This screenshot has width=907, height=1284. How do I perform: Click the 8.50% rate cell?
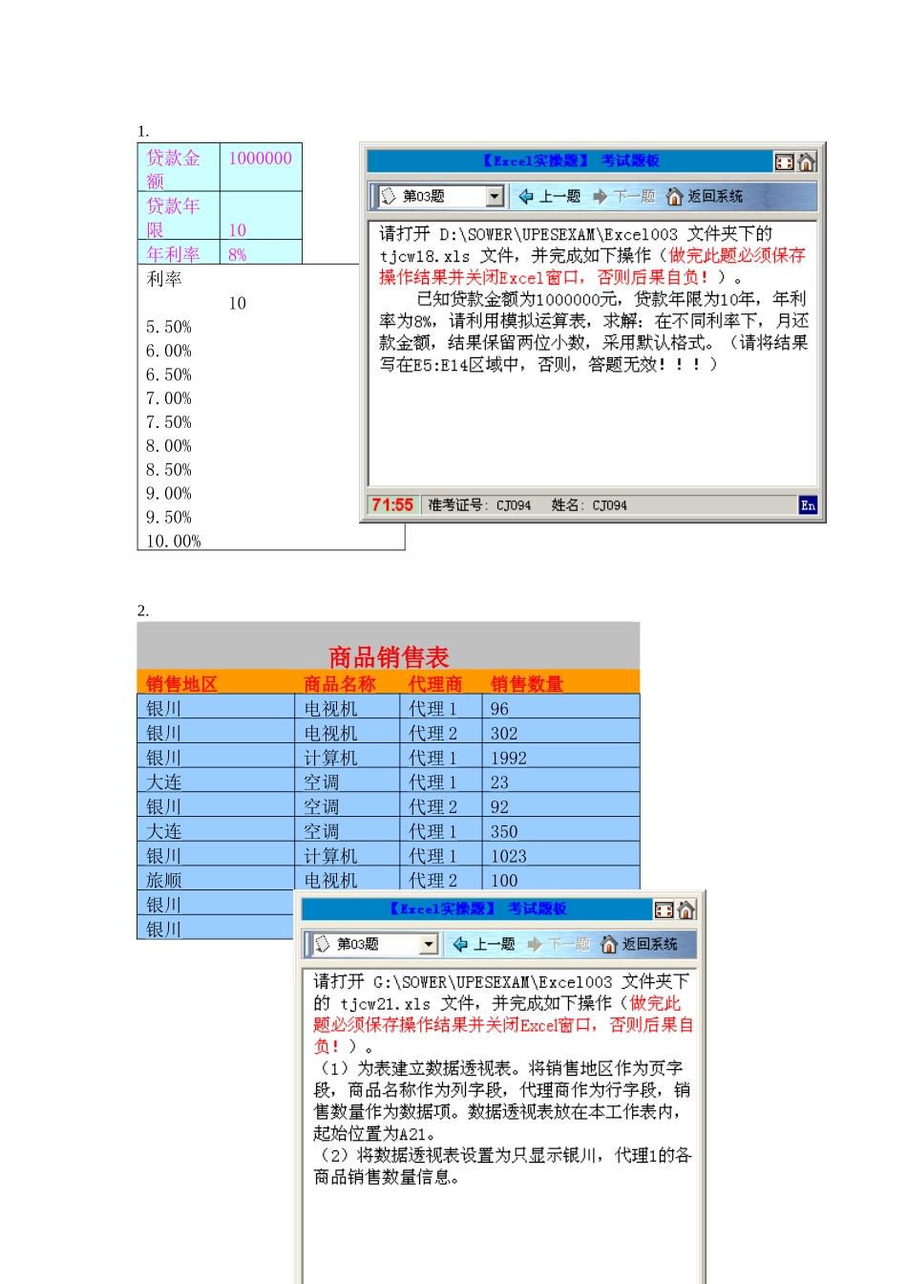(x=169, y=470)
